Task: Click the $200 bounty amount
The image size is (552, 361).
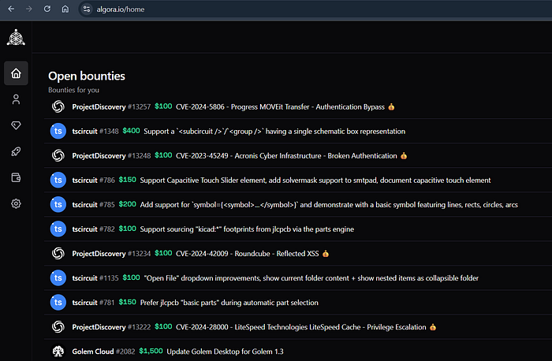Action: (128, 204)
